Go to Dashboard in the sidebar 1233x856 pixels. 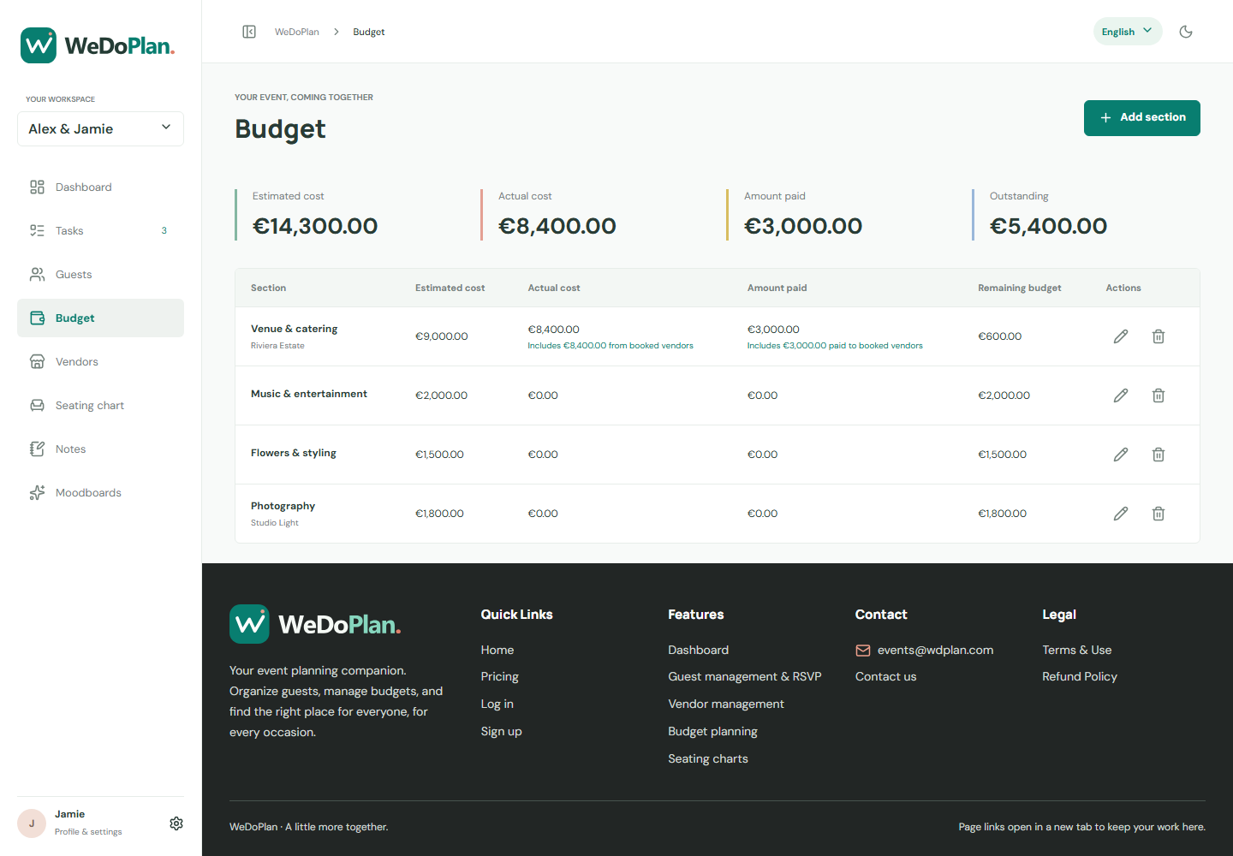coord(100,187)
